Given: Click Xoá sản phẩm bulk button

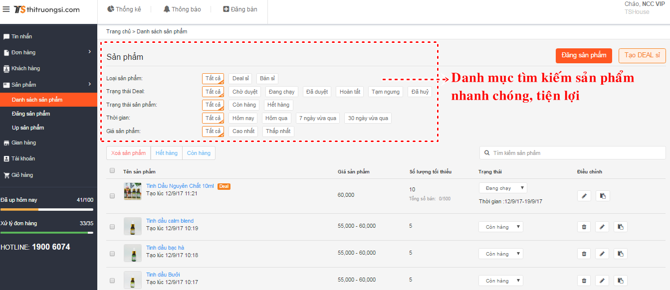Looking at the screenshot, I should tap(129, 153).
